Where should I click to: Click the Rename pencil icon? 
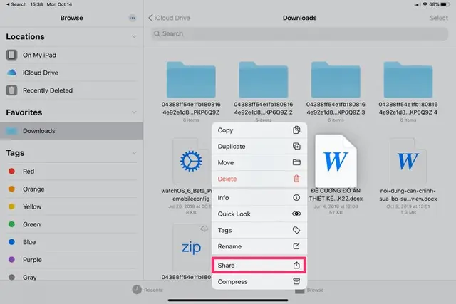point(296,246)
